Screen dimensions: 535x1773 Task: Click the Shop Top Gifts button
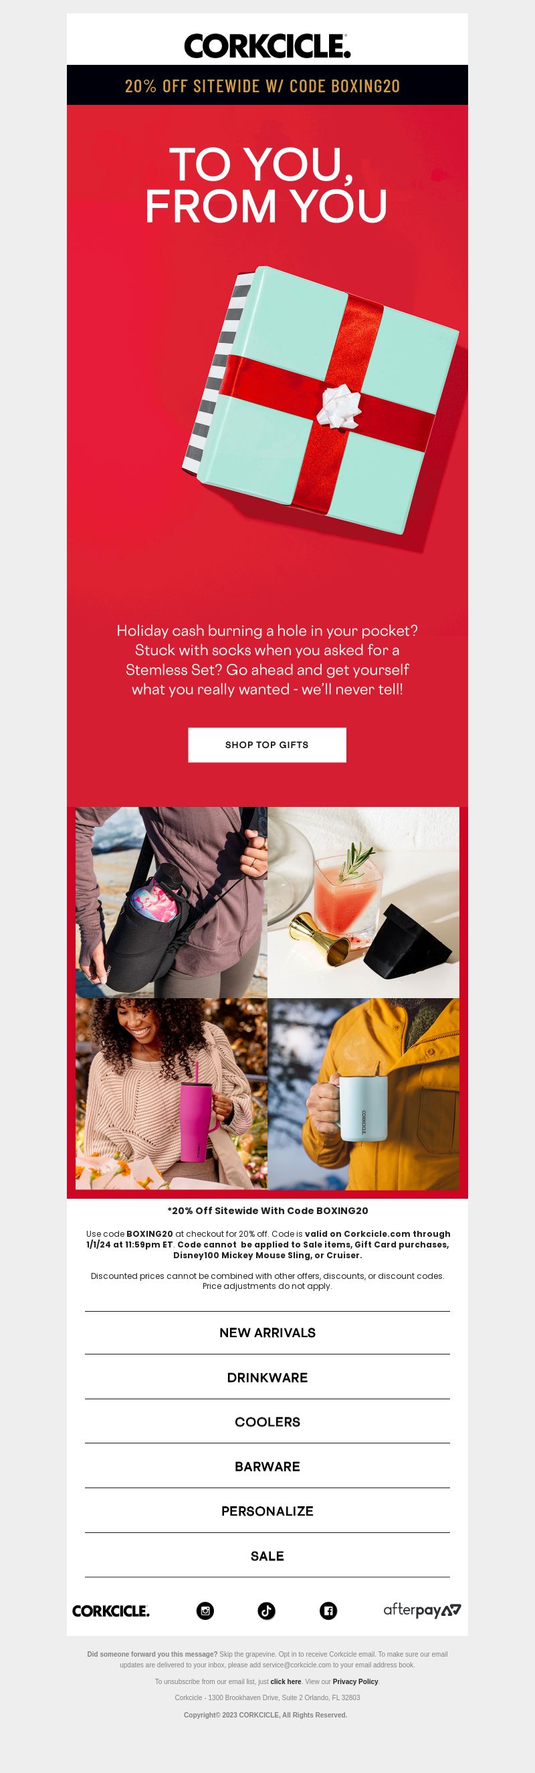pyautogui.click(x=267, y=745)
